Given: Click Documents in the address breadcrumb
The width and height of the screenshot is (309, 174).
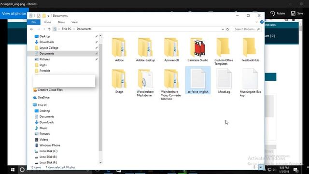Looking at the screenshot, I should click(84, 29).
